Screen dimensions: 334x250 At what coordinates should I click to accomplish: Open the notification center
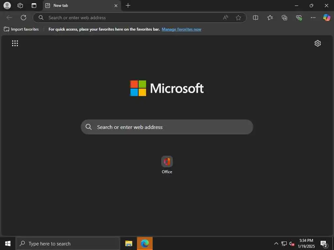point(324,243)
